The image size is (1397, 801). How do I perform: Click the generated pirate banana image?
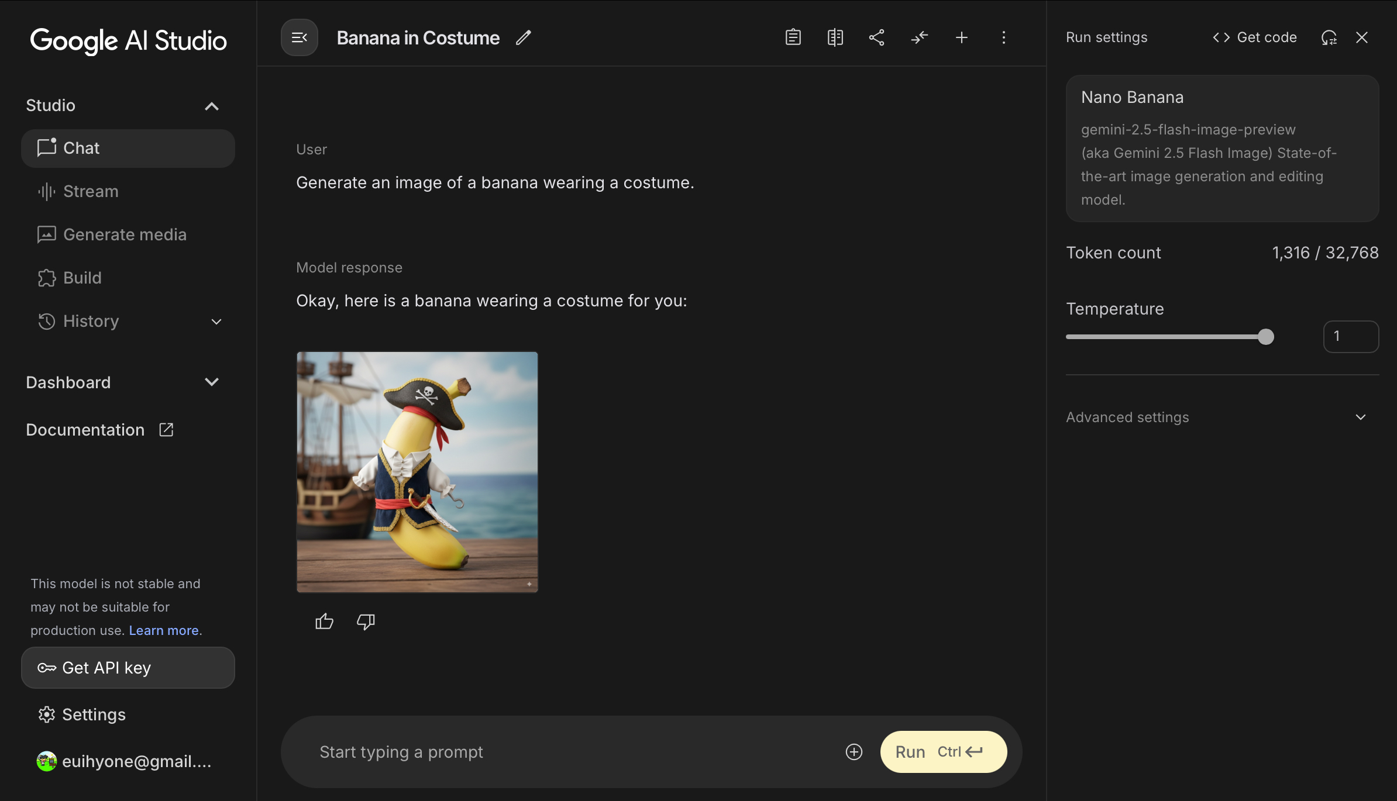pyautogui.click(x=417, y=472)
